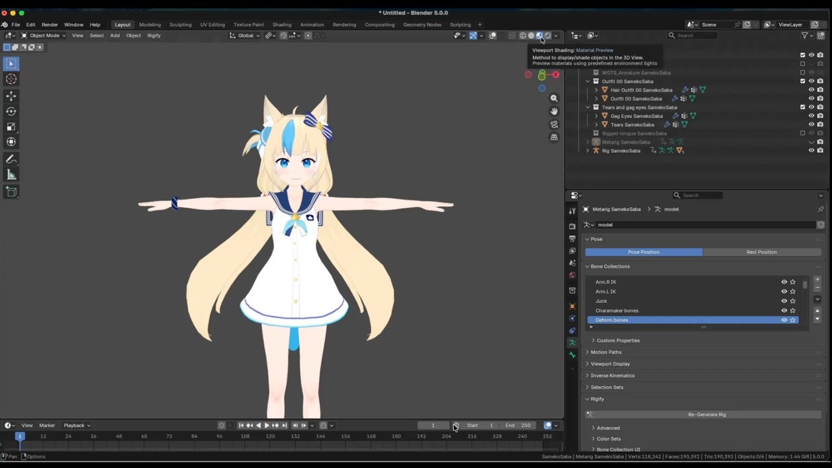Open the Bone properties tab
Image resolution: width=832 pixels, height=468 pixels.
pos(572,355)
